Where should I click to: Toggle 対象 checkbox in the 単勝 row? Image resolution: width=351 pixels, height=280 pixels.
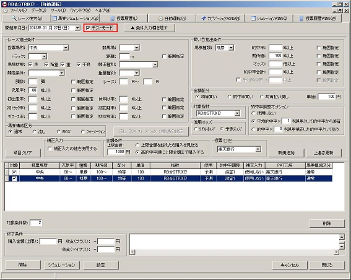tap(14, 172)
